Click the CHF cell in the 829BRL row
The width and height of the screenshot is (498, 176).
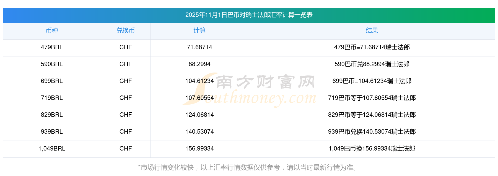click(126, 115)
